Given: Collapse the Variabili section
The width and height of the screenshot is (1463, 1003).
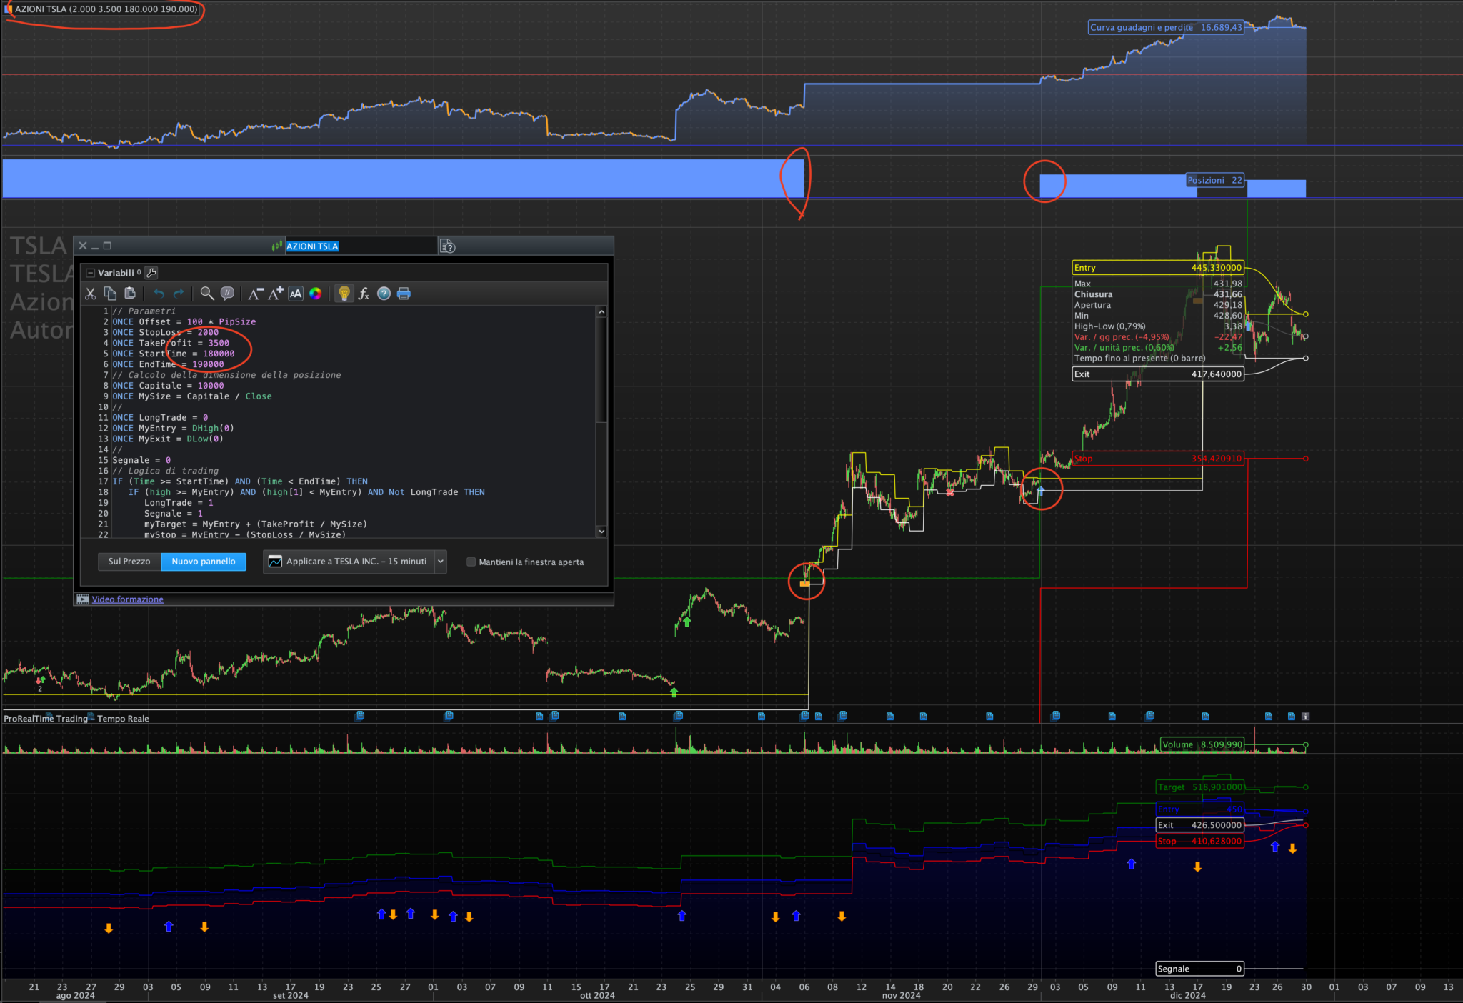Looking at the screenshot, I should [90, 273].
